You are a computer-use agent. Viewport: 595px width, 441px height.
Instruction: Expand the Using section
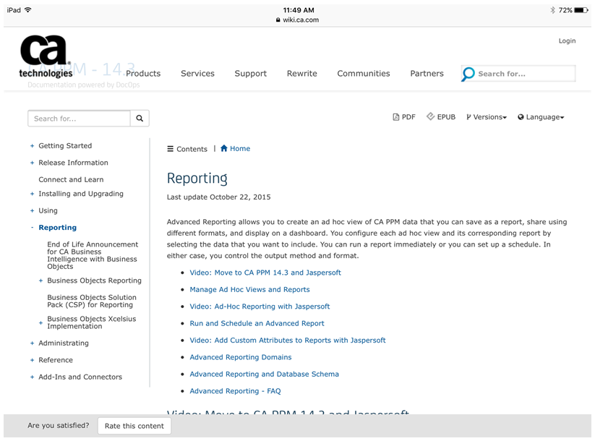(x=33, y=210)
